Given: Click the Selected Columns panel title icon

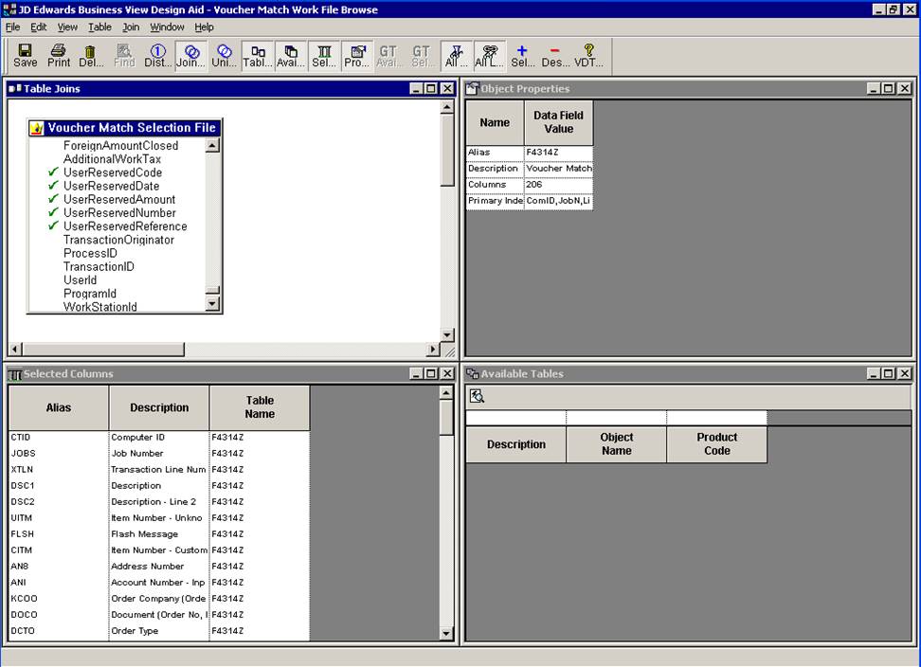Looking at the screenshot, I should pos(15,374).
